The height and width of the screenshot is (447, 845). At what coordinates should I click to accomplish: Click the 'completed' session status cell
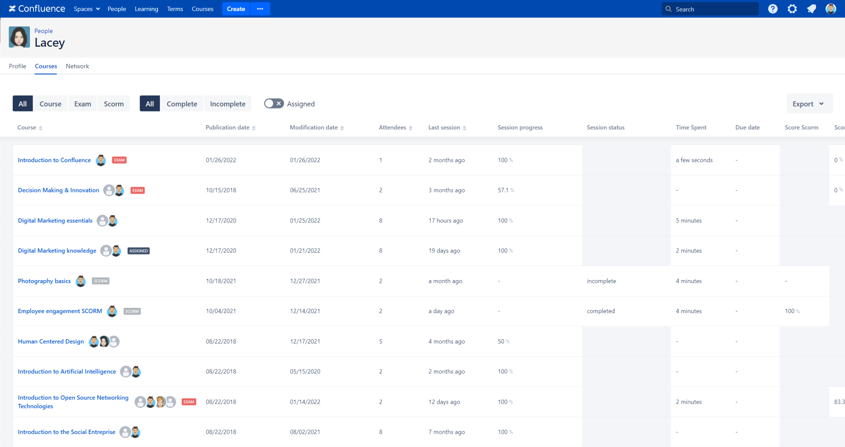601,311
